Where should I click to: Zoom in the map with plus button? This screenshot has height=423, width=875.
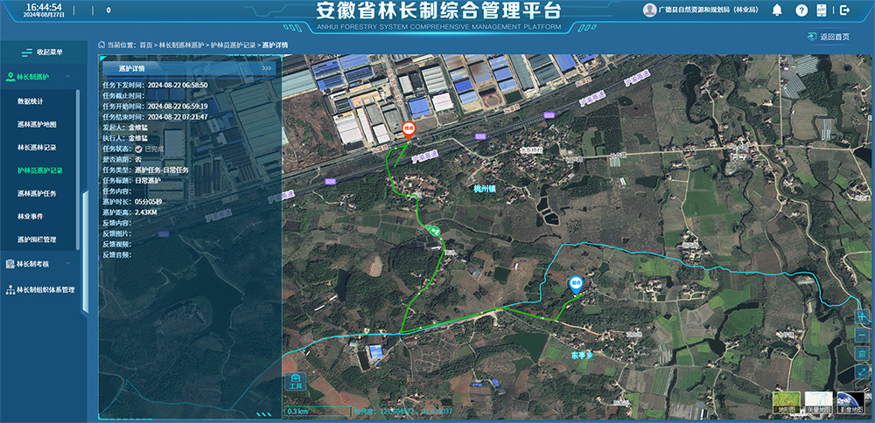coord(862,316)
